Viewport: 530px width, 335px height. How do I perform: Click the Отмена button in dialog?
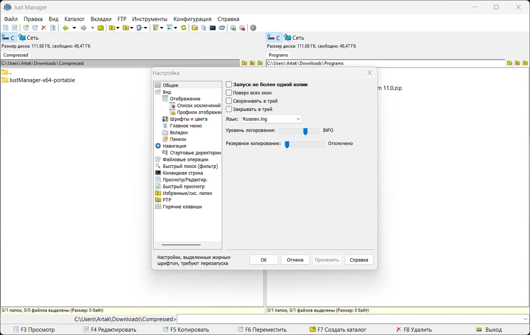coord(295,260)
